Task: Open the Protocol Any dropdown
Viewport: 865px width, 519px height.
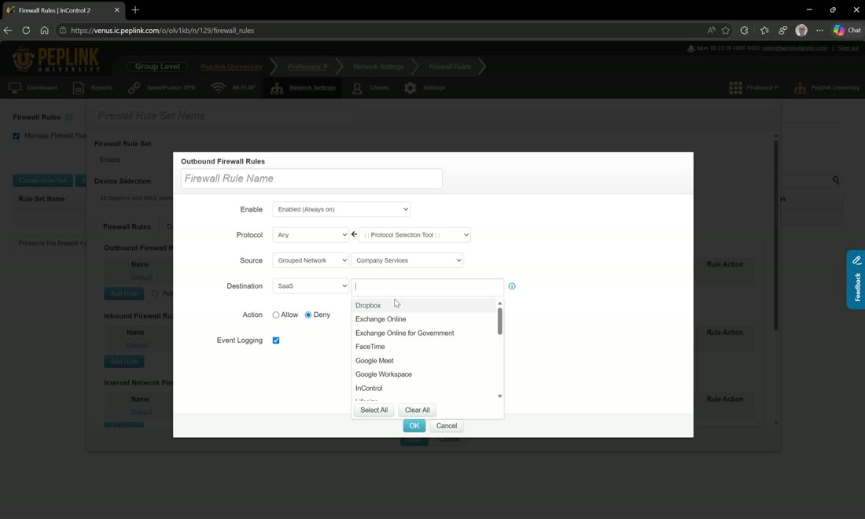Action: coord(311,234)
